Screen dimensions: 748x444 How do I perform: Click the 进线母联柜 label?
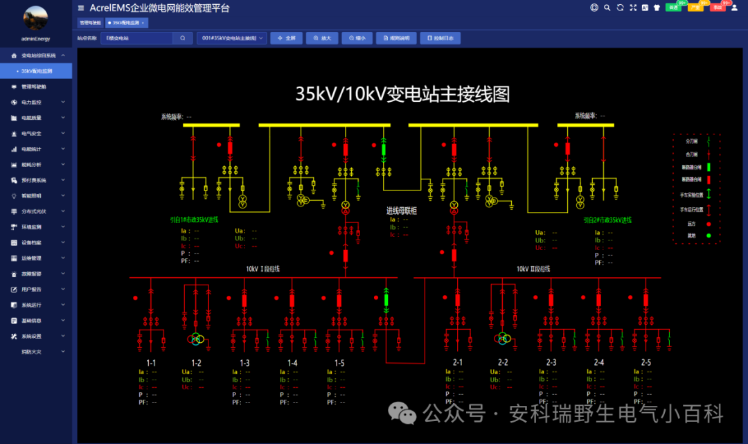pos(402,211)
